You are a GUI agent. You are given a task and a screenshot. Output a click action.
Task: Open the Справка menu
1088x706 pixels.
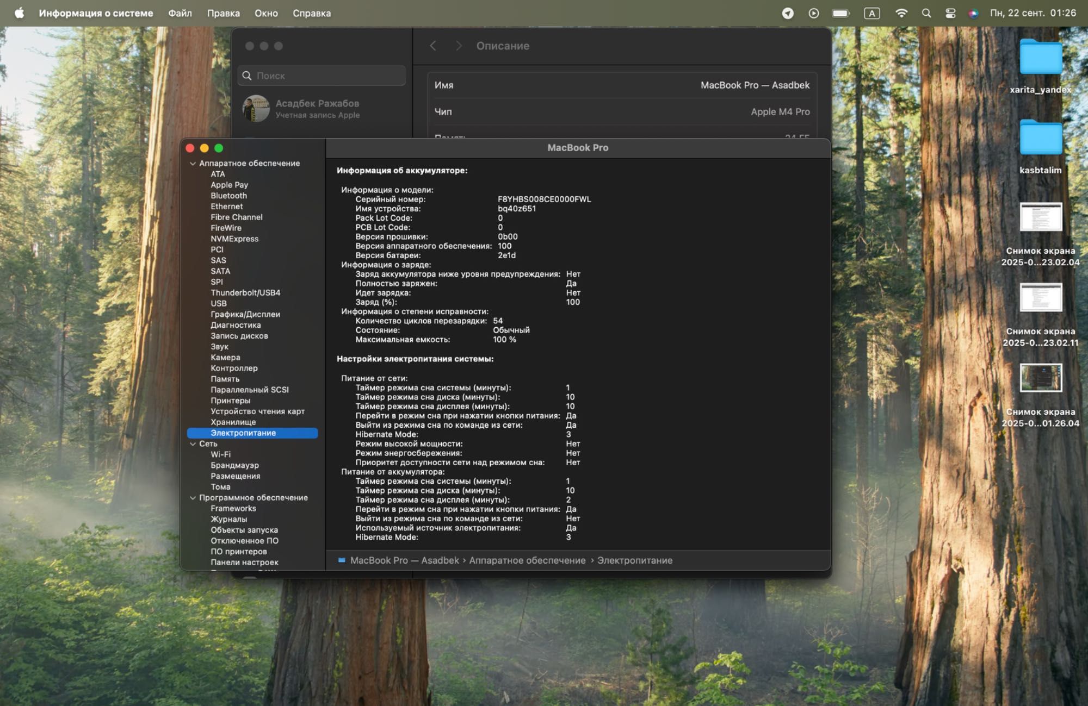(312, 13)
